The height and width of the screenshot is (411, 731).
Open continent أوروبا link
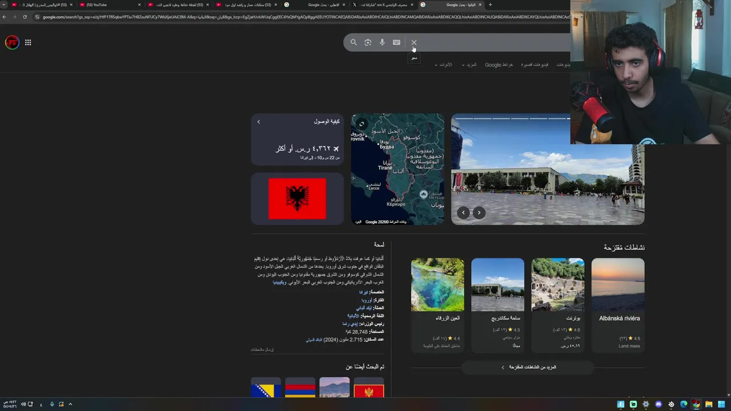[367, 300]
